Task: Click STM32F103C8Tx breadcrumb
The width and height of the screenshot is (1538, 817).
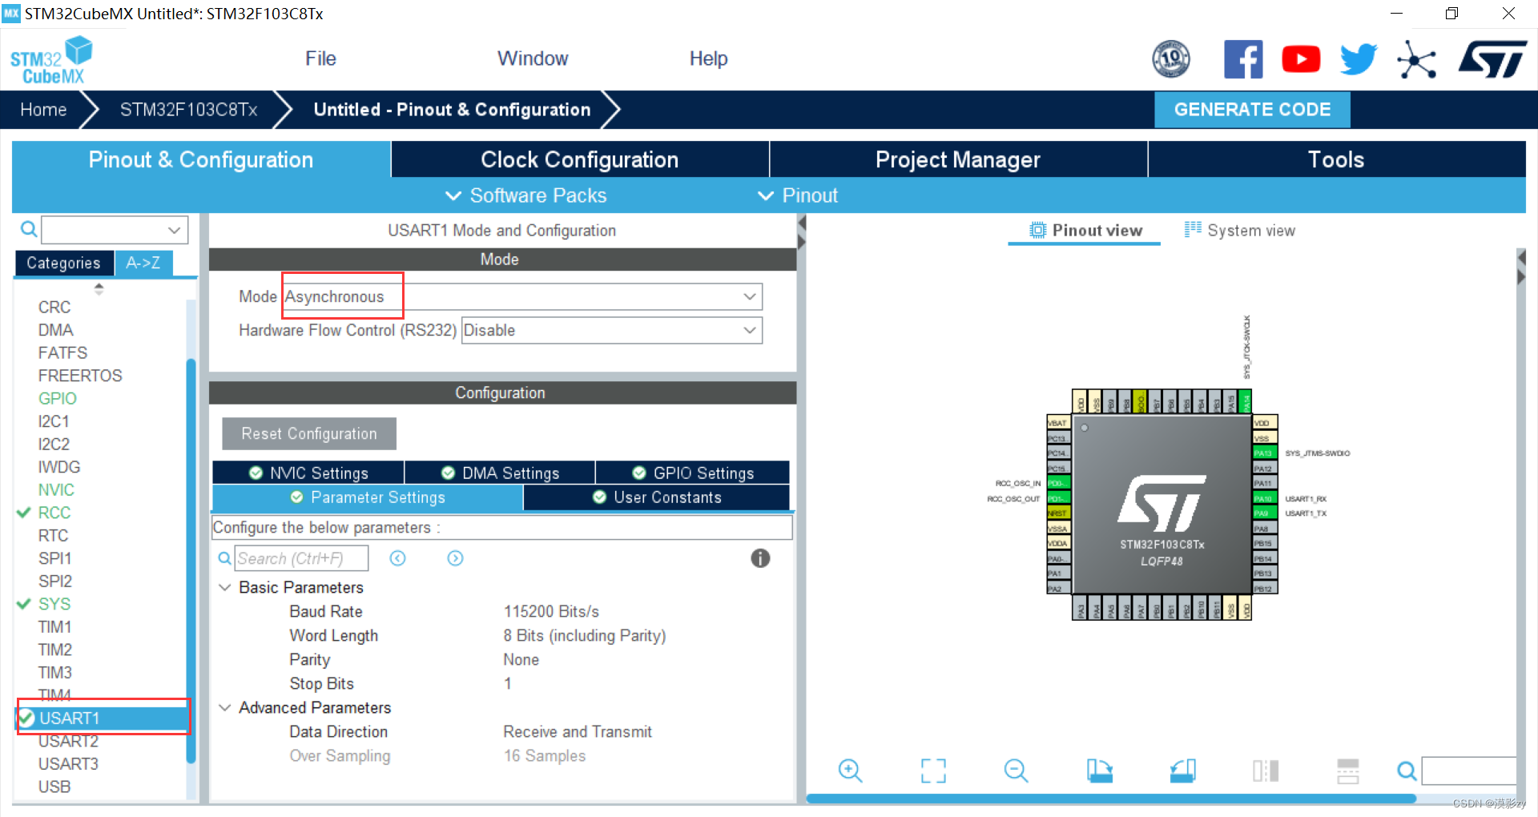Action: (x=189, y=110)
